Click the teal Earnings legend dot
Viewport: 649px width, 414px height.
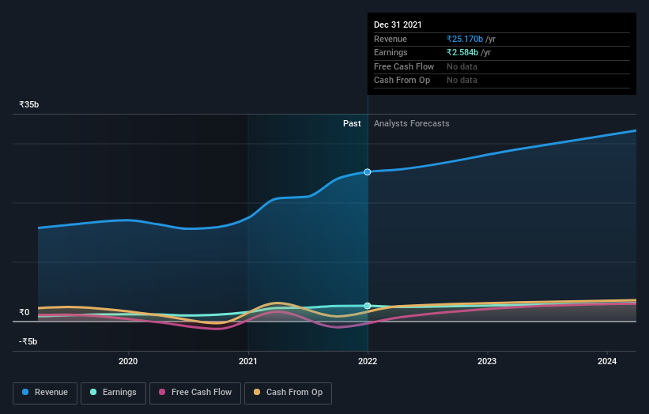click(x=93, y=392)
